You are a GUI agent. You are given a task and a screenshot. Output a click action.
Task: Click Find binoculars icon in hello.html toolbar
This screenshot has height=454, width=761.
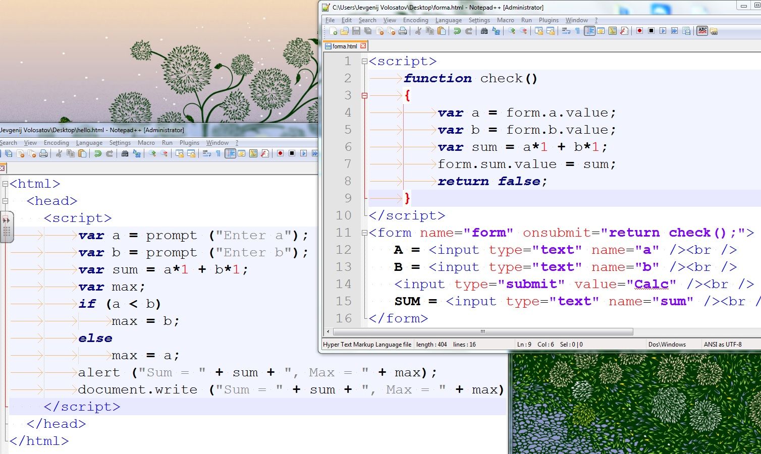(125, 153)
